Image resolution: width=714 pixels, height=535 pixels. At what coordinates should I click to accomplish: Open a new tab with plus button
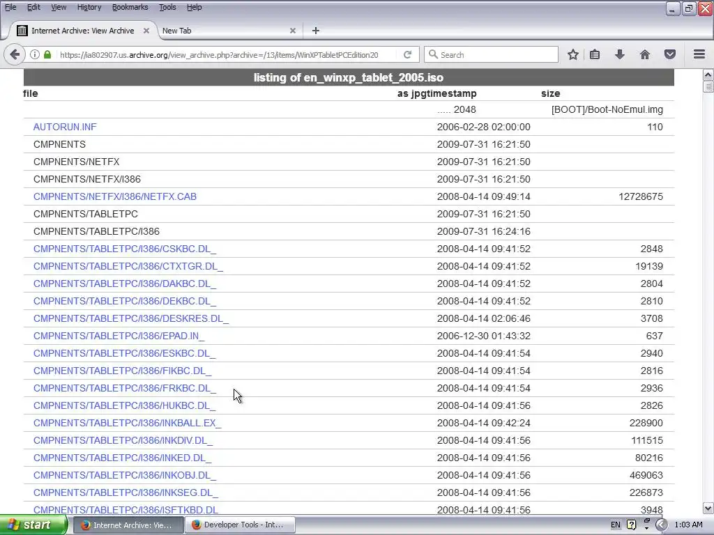click(x=316, y=31)
